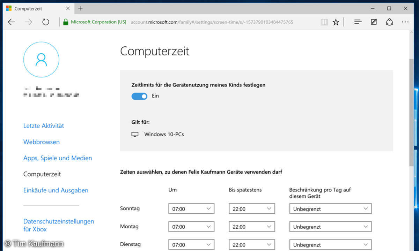Open the Share icon in toolbar
419x251 pixels.
389,22
